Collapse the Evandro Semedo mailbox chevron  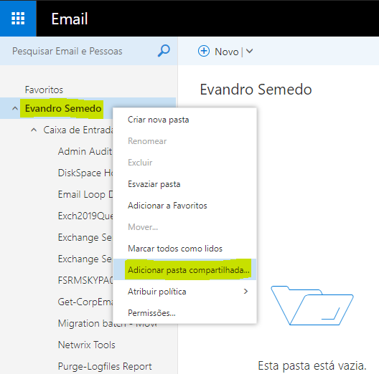pos(15,109)
